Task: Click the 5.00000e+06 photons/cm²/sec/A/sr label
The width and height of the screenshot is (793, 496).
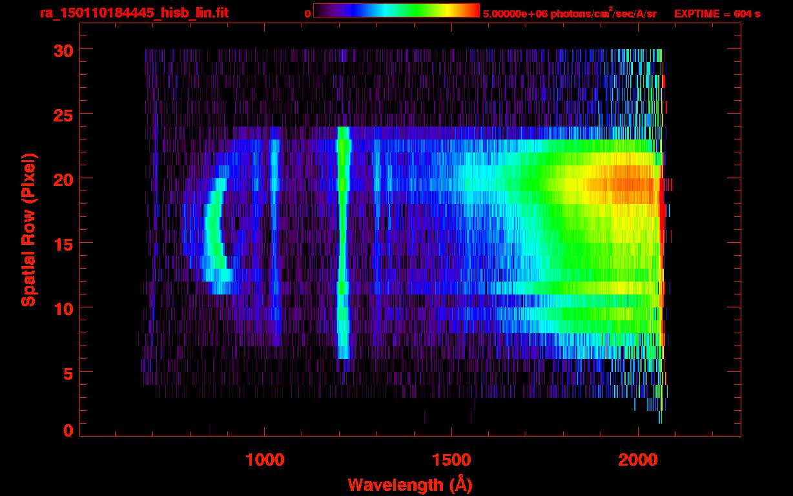Action: click(x=570, y=14)
